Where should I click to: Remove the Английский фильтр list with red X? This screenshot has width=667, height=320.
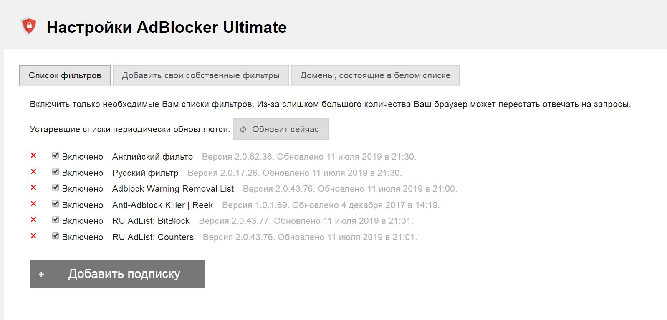[33, 155]
